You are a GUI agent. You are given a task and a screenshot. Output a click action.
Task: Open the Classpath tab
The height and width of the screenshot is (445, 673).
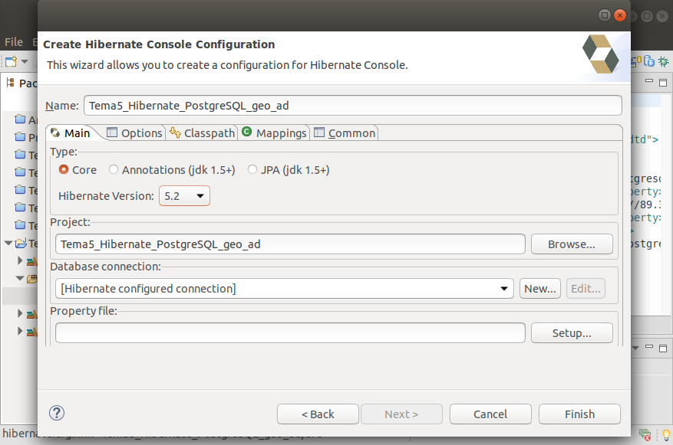(203, 133)
